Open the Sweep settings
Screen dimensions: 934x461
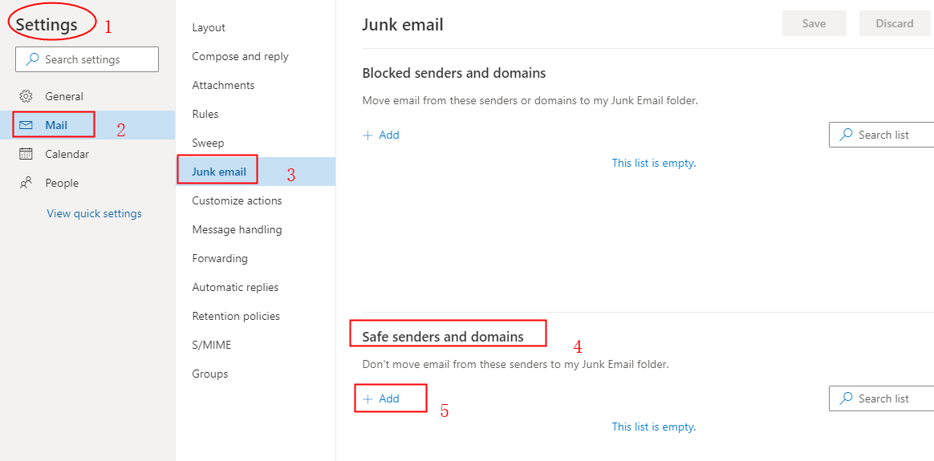point(208,143)
